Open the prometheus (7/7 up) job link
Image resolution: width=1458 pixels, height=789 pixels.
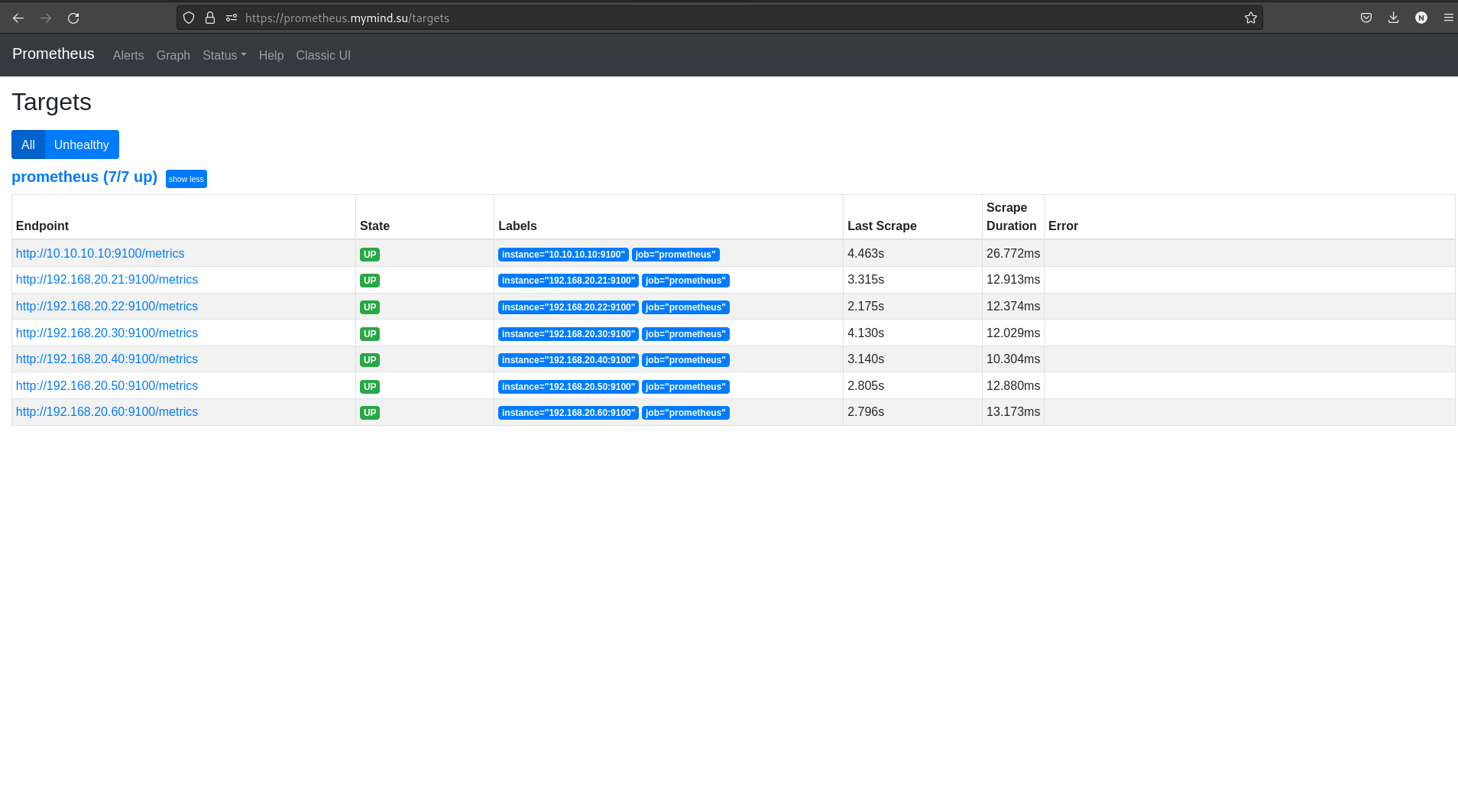(x=84, y=177)
